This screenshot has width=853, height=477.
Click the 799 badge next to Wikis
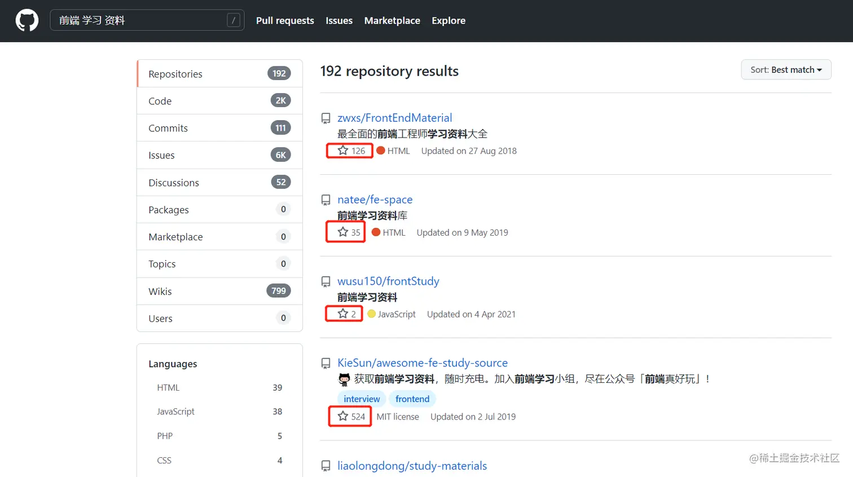[x=279, y=291]
